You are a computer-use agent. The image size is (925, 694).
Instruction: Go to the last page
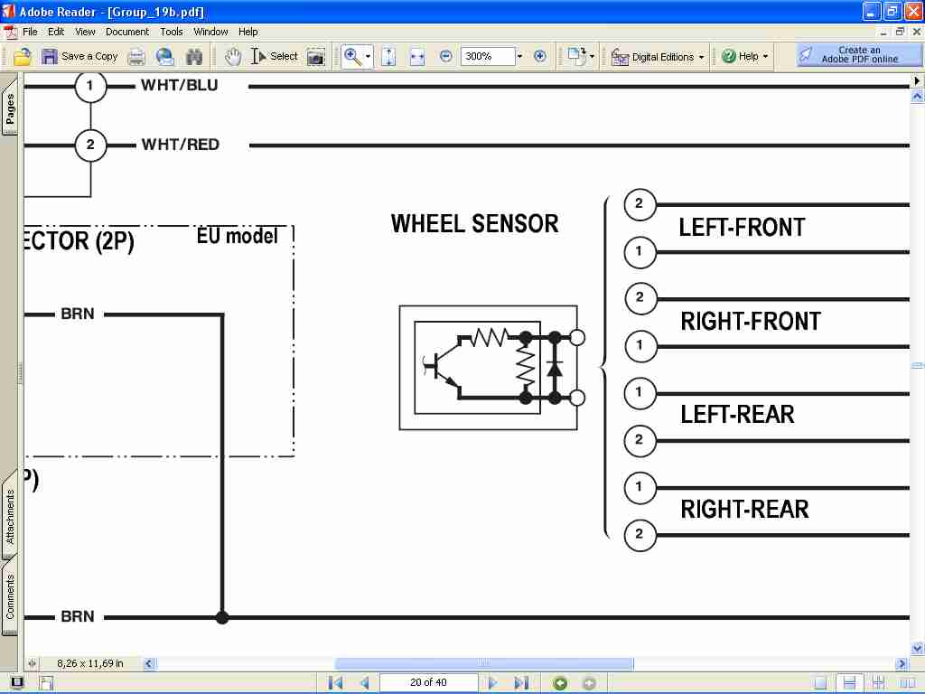[521, 683]
